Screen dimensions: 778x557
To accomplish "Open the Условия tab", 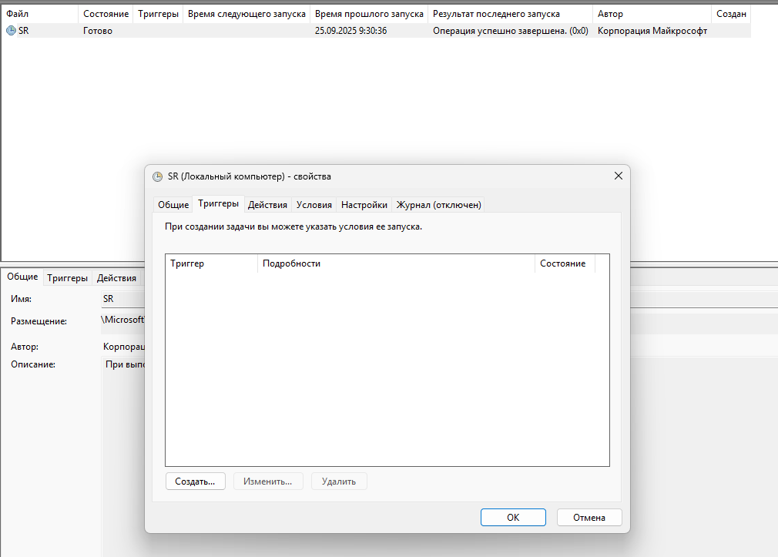I will click(x=314, y=204).
